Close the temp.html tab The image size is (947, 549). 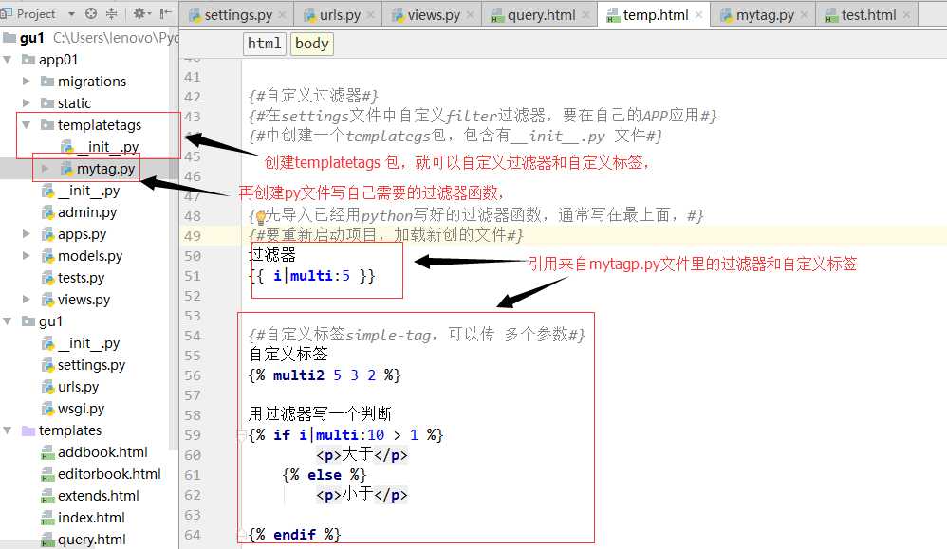[698, 15]
